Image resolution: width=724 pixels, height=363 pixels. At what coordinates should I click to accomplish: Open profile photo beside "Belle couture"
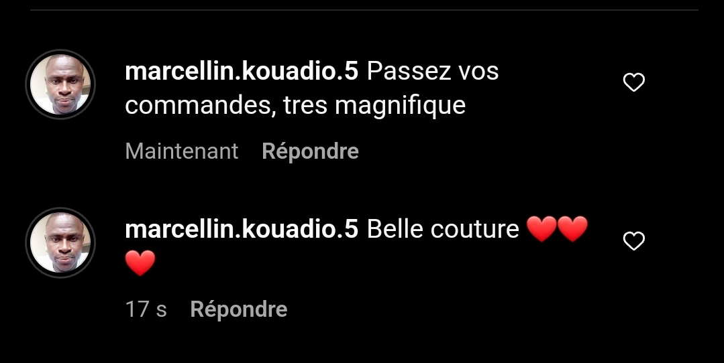pyautogui.click(x=60, y=242)
